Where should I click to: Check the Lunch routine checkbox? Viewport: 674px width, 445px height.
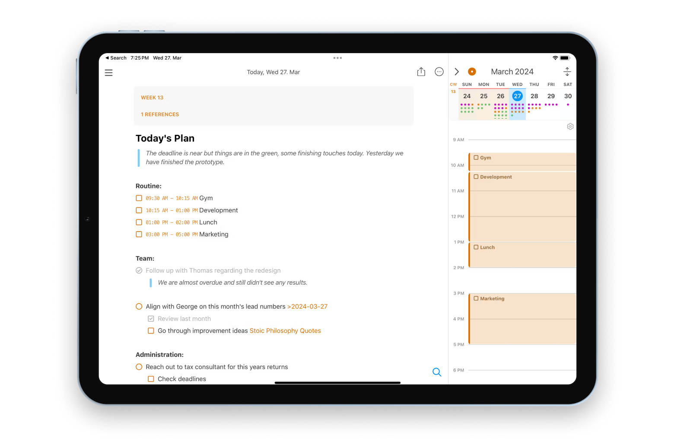[x=139, y=222]
